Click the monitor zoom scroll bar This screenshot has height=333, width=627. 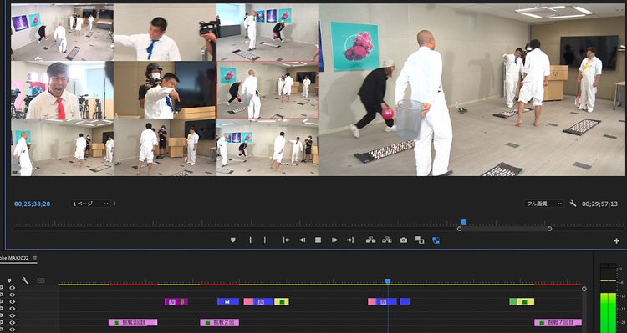click(x=504, y=229)
